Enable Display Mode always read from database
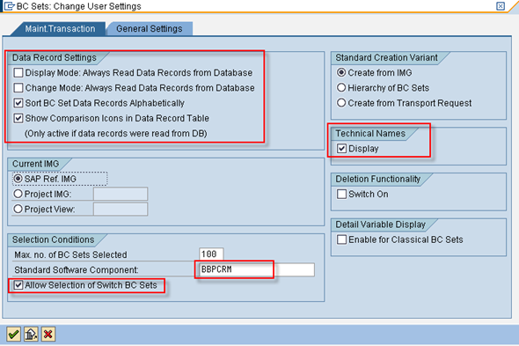The height and width of the screenshot is (346, 519). point(18,72)
